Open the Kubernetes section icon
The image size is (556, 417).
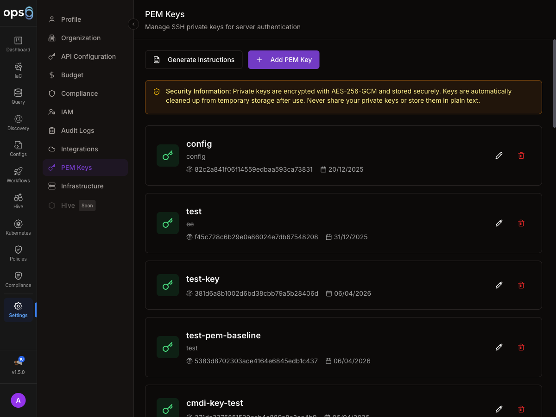[18, 226]
